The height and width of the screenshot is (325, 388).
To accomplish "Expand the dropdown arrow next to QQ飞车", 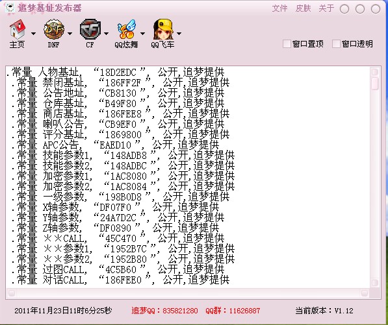I will [x=179, y=33].
